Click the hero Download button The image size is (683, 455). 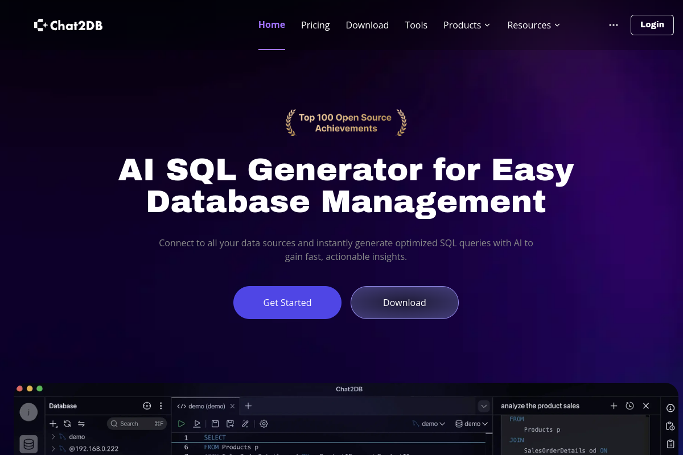pyautogui.click(x=405, y=303)
